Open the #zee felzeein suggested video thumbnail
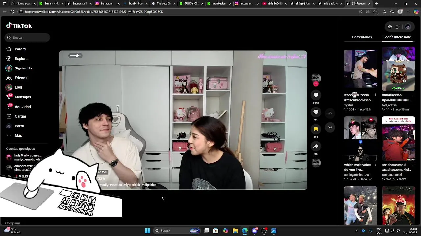The image size is (421, 236). (361, 69)
